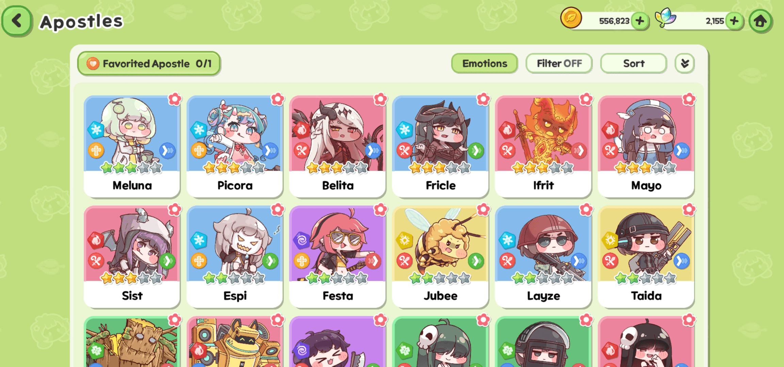
Task: Toggle flower favorite mark on Fricle
Action: click(483, 99)
